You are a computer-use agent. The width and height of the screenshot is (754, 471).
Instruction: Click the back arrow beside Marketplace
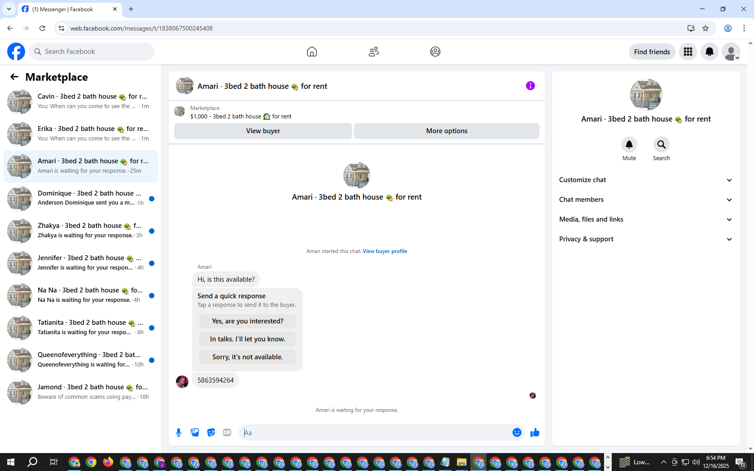[x=14, y=77]
